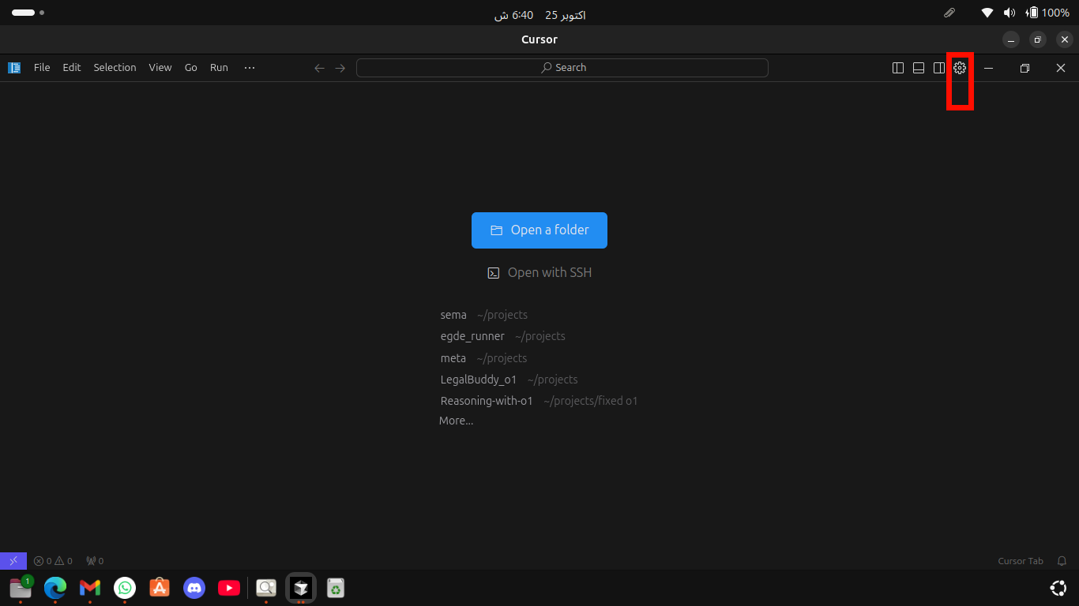This screenshot has width=1079, height=606.
Task: Open Wi-Fi network tray icon
Action: [x=987, y=13]
